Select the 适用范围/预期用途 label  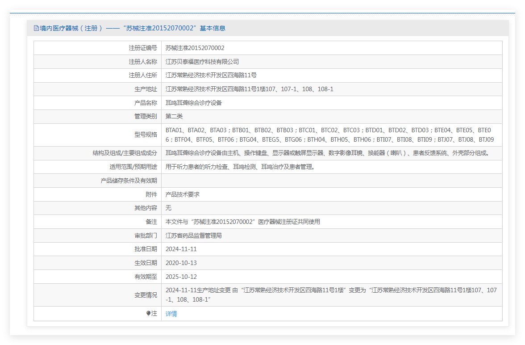point(133,167)
